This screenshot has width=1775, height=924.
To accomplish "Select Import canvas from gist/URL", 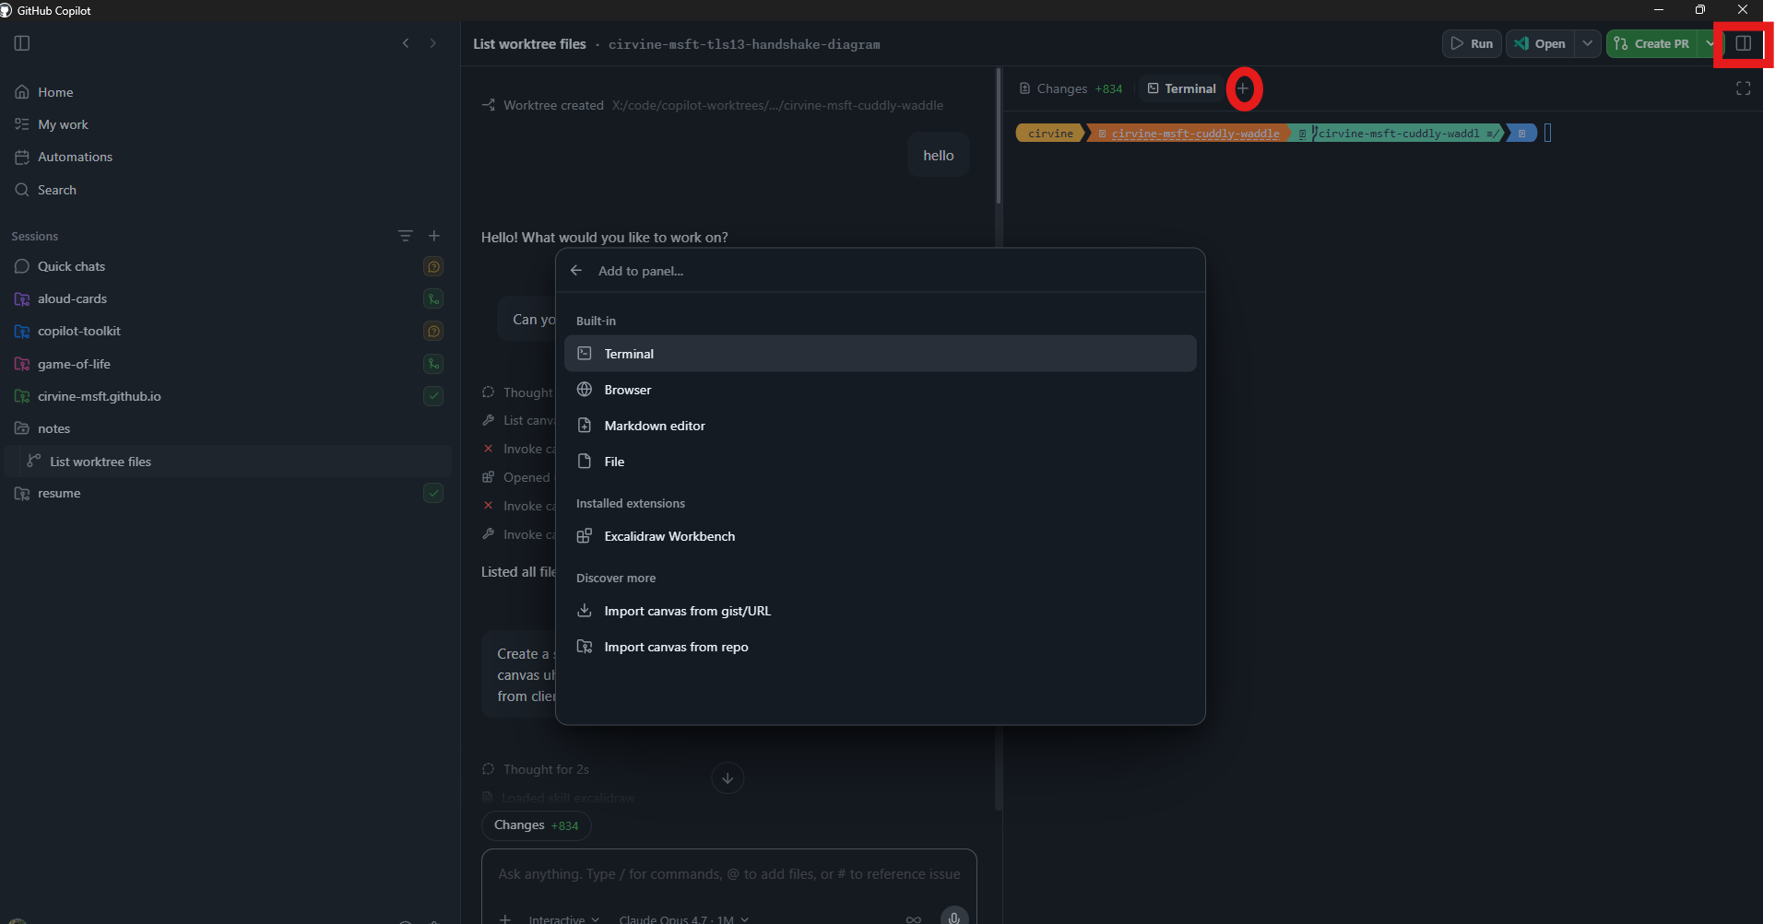I will click(880, 611).
